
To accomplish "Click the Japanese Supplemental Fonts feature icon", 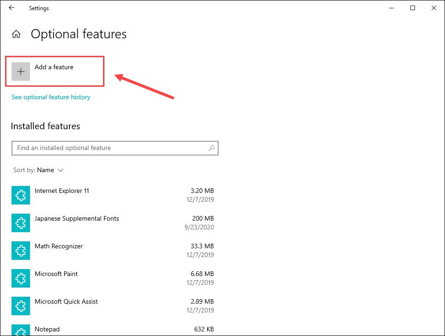I will tap(21, 223).
